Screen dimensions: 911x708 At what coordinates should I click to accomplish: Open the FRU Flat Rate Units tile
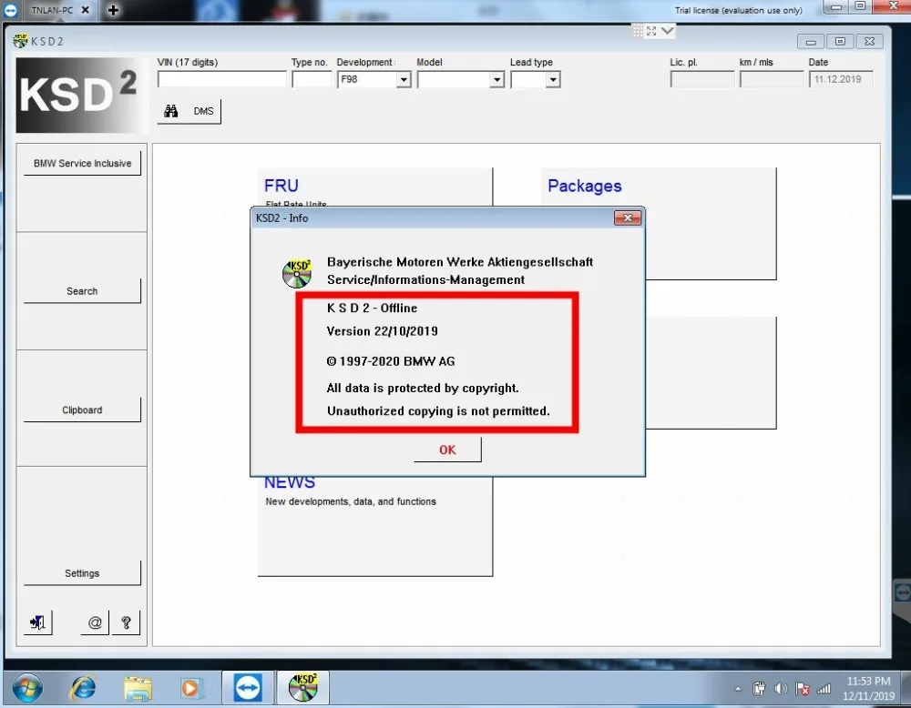tap(374, 187)
